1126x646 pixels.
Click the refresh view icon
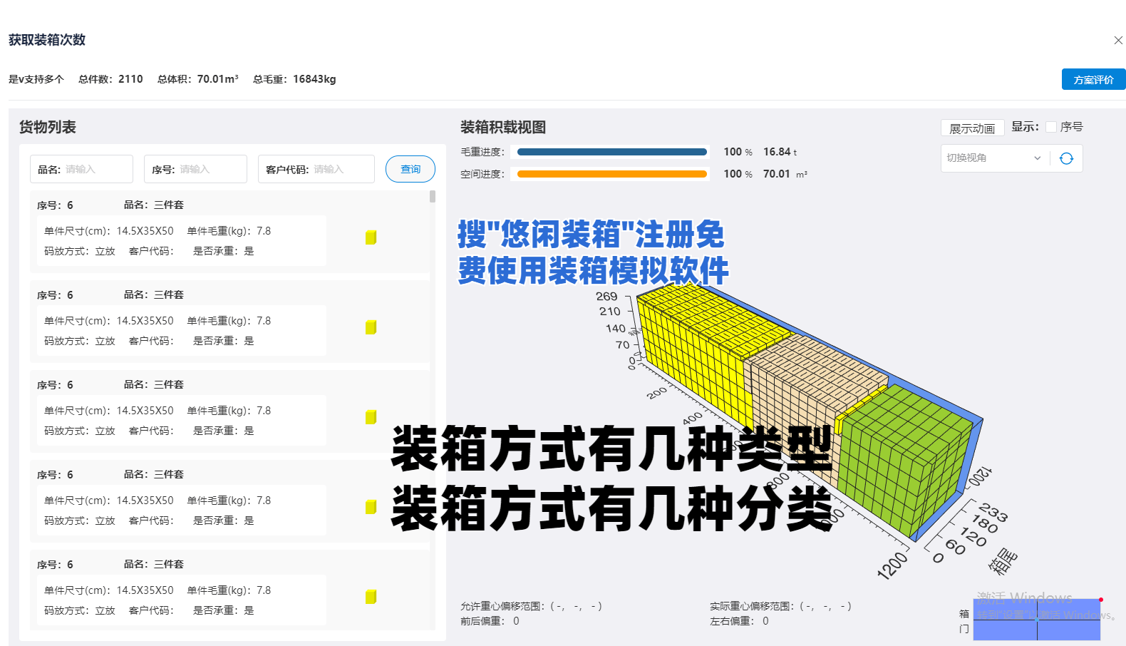click(x=1066, y=158)
